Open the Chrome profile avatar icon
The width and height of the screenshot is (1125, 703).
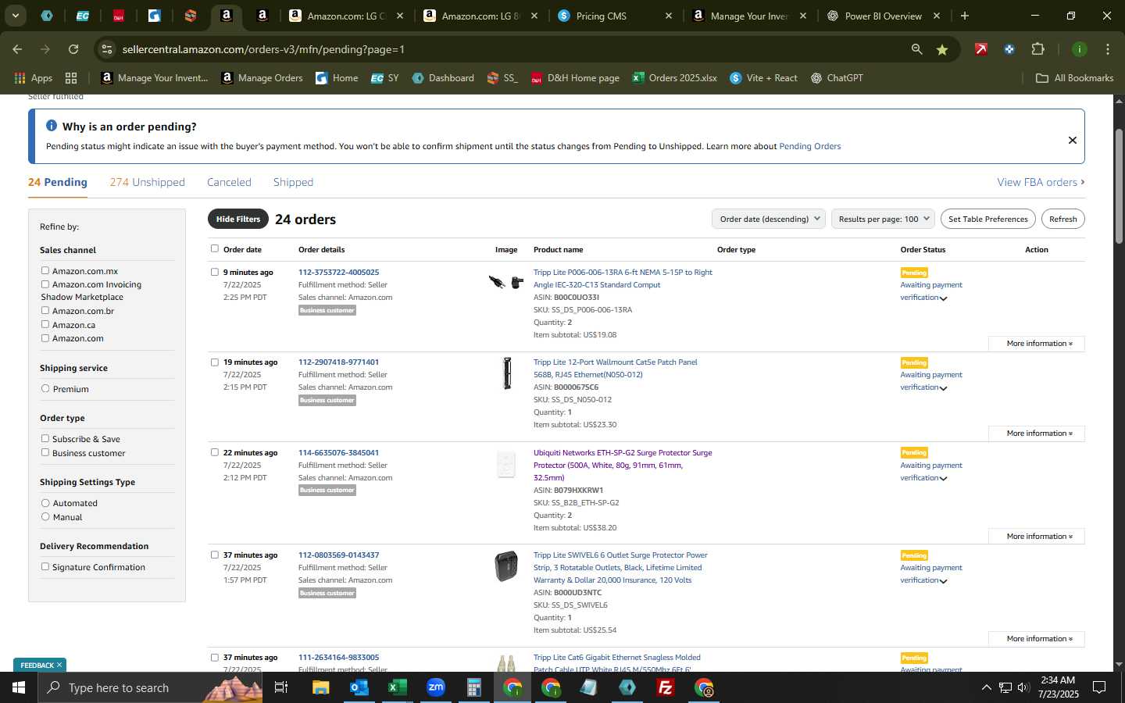[1079, 49]
